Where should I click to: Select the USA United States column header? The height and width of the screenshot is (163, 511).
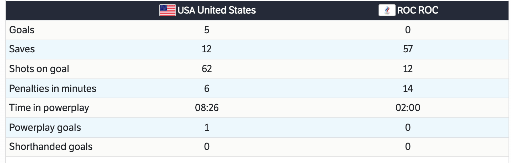[x=216, y=10]
